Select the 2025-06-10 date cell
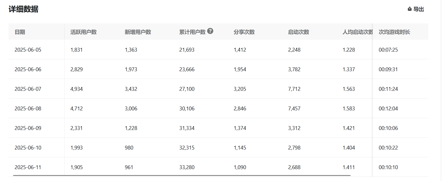Image resolution: width=442 pixels, height=181 pixels. coord(28,148)
